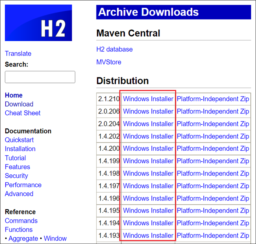Download Windows Installer for version 1.4.193
The height and width of the screenshot is (244, 256).
point(148,235)
